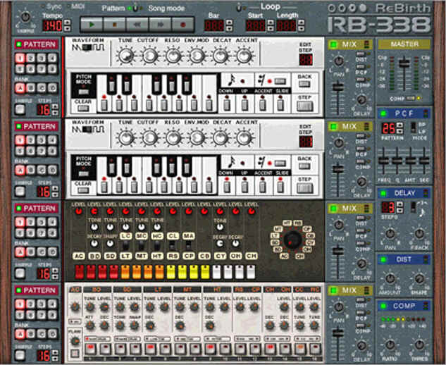Raise the Loop Start value with its up arrow
Image resolution: width=446 pixels, height=365 pixels.
click(x=271, y=22)
